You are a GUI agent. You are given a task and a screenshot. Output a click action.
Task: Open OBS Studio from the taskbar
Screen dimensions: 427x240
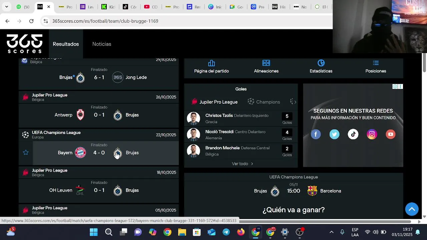[x=300, y=232]
